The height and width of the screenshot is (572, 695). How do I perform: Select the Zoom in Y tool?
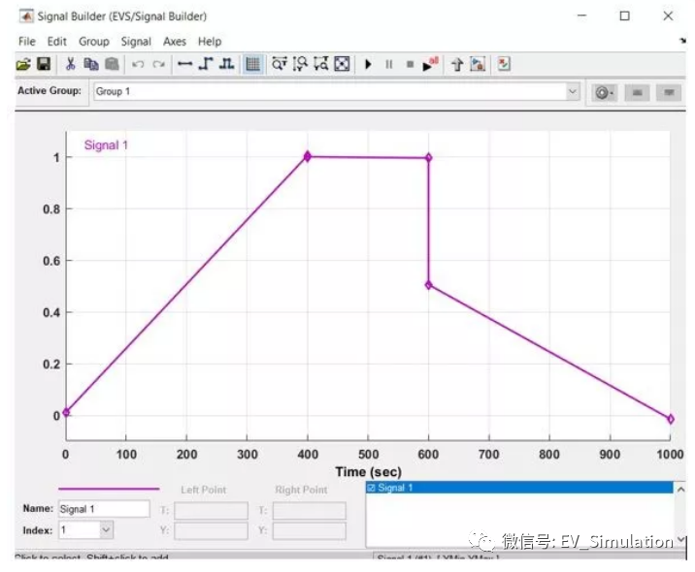[x=300, y=65]
